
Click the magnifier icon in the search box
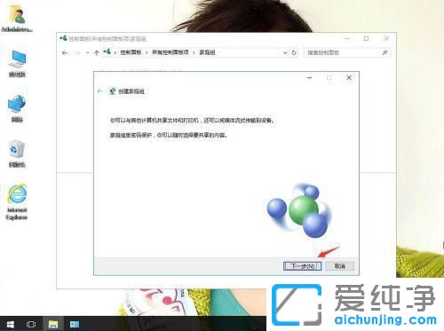tap(385, 53)
